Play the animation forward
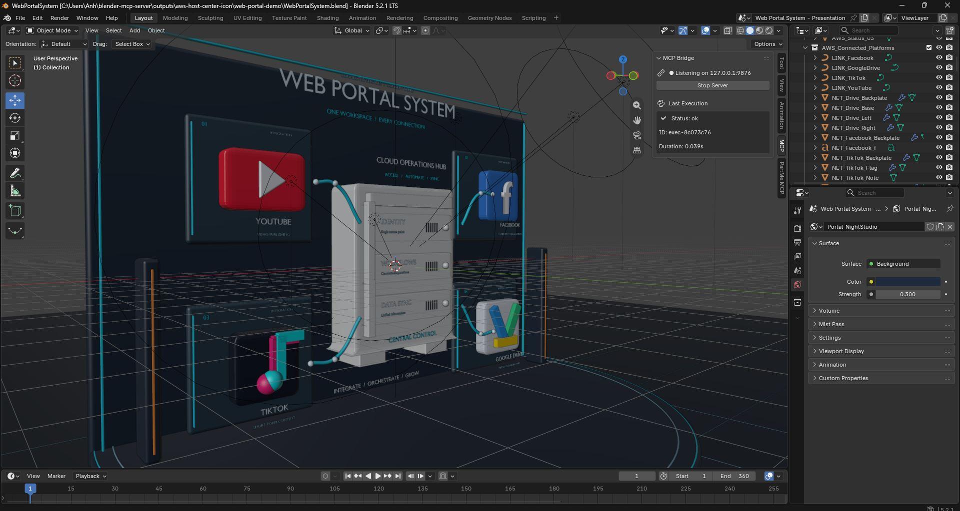This screenshot has height=511, width=960. 378,476
